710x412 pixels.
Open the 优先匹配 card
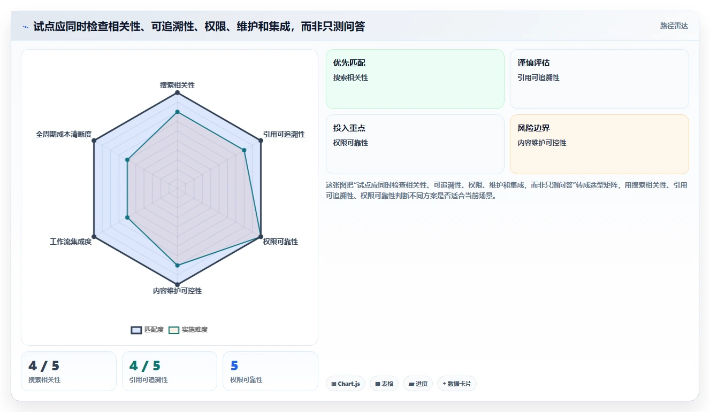[x=415, y=79]
